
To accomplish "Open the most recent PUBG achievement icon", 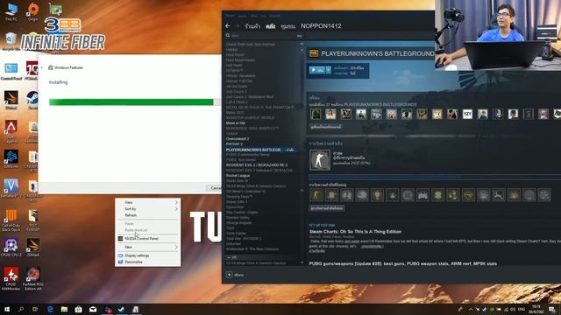I will (x=319, y=159).
